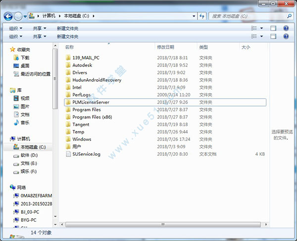The height and width of the screenshot is (241, 297).
Task: Open breadcrumb arrow after 本地磁盘 (C:) in address bar
Action: point(93,16)
